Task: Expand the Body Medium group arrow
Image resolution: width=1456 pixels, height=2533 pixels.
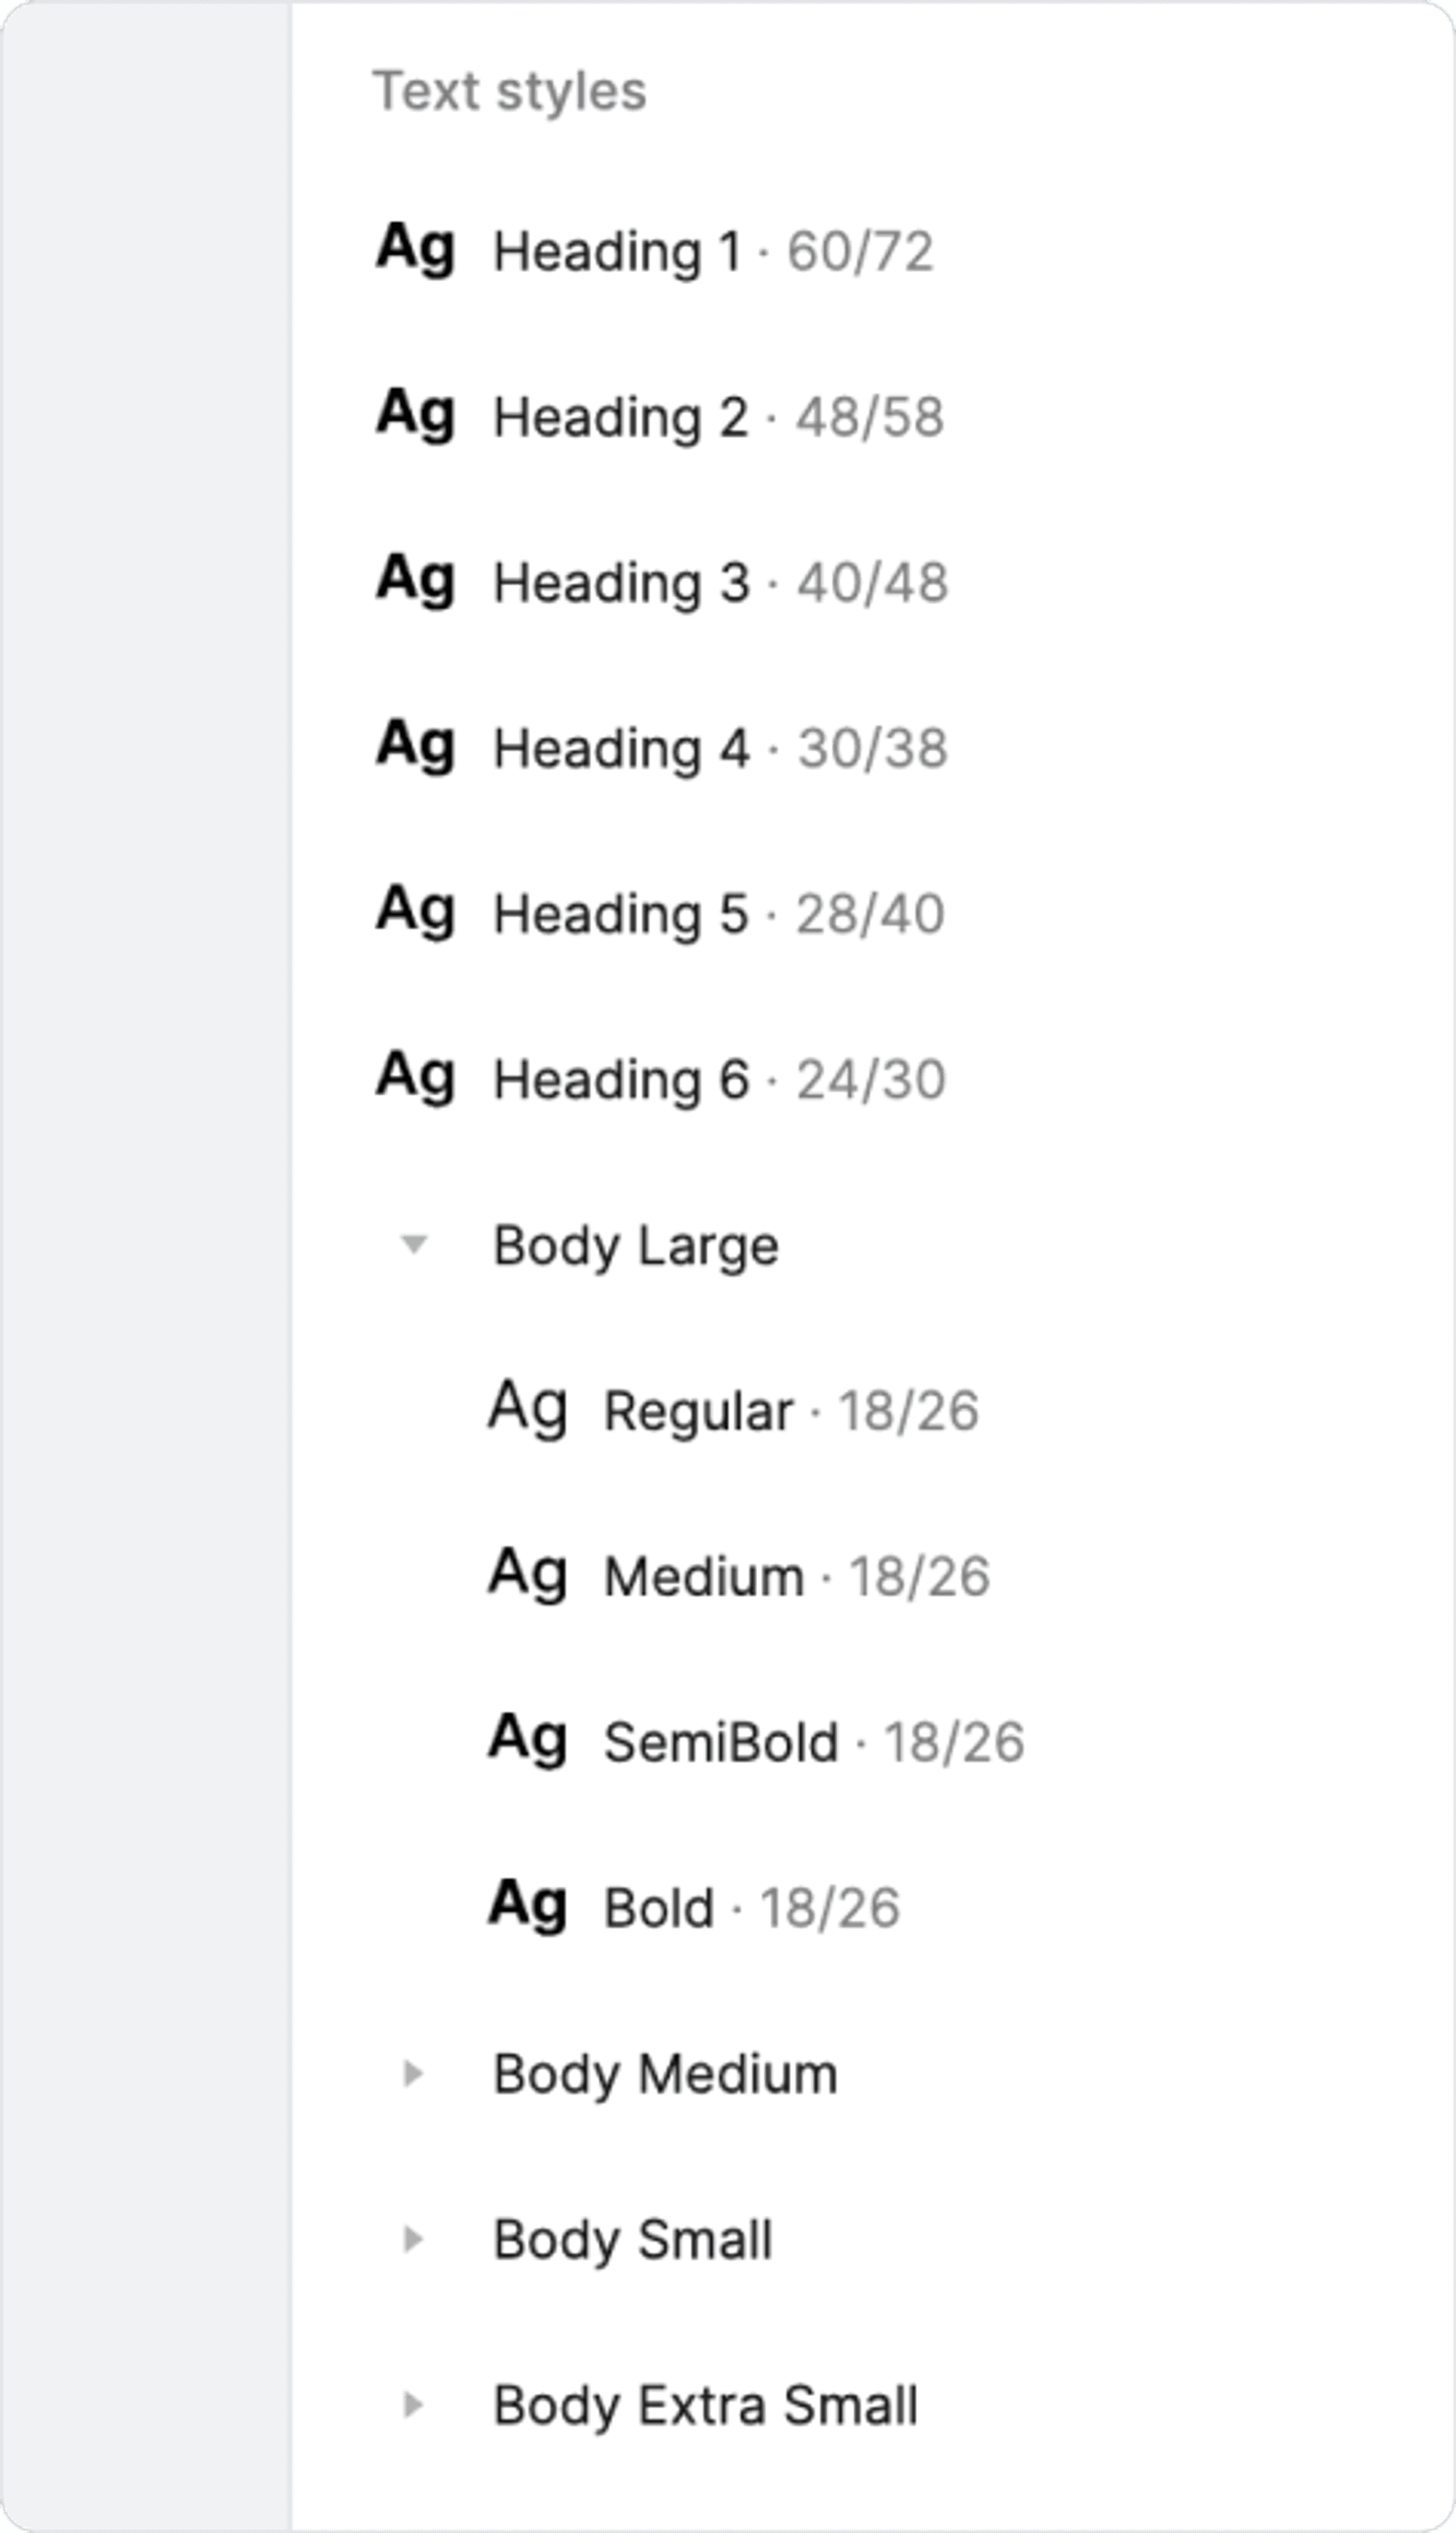Action: pyautogui.click(x=412, y=2074)
